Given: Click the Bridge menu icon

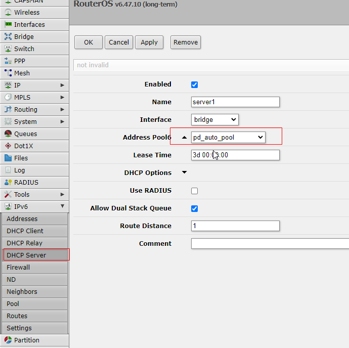Looking at the screenshot, I should pos(8,36).
